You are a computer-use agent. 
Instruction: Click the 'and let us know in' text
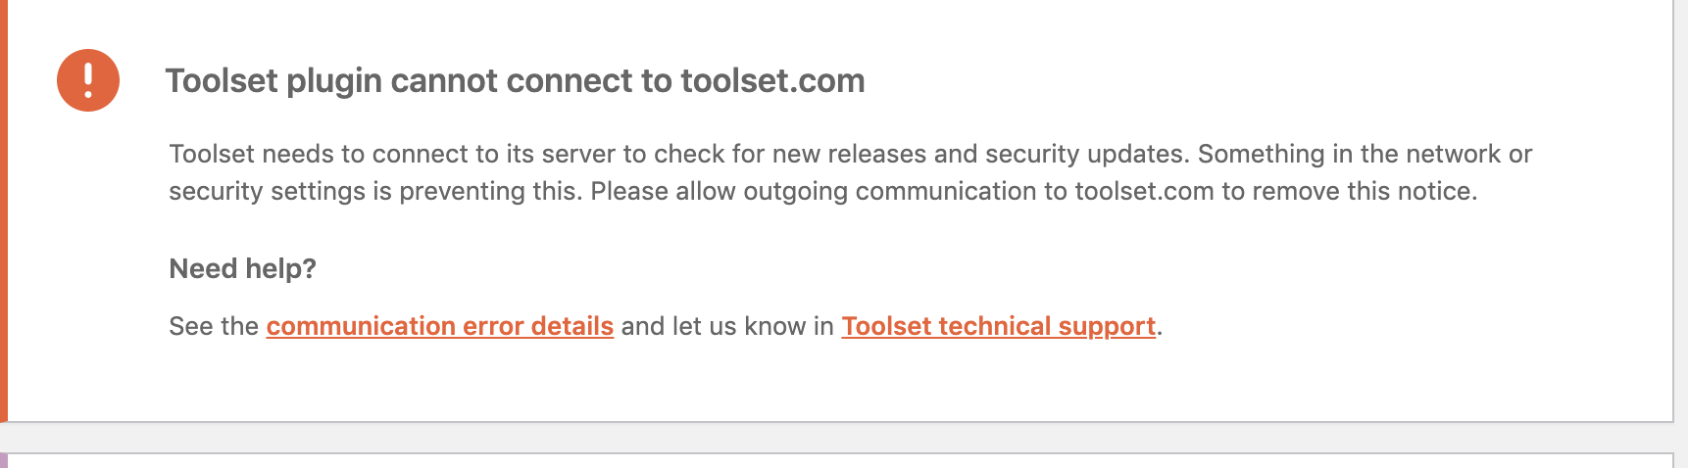pos(727,326)
